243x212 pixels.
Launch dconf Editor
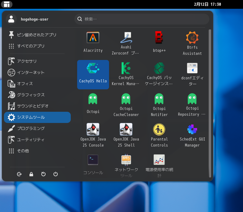tap(192, 75)
